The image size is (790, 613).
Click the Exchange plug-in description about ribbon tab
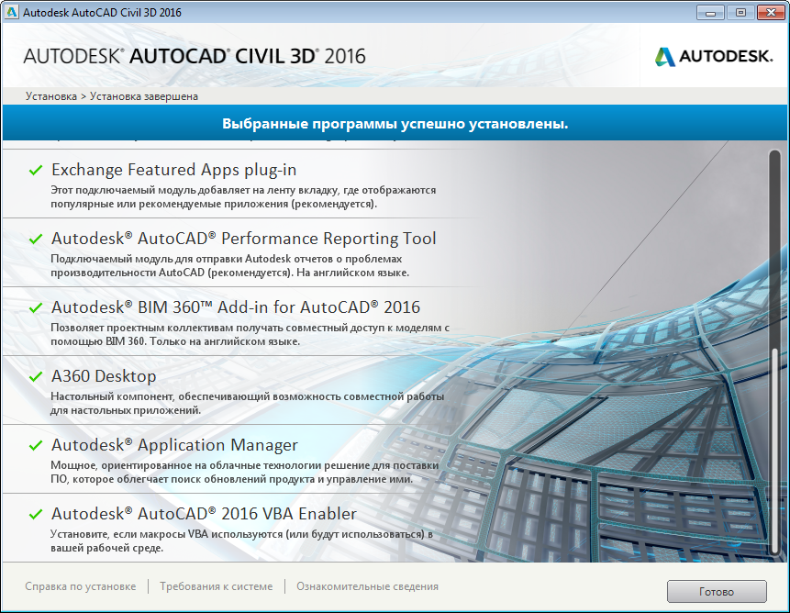pyautogui.click(x=243, y=197)
